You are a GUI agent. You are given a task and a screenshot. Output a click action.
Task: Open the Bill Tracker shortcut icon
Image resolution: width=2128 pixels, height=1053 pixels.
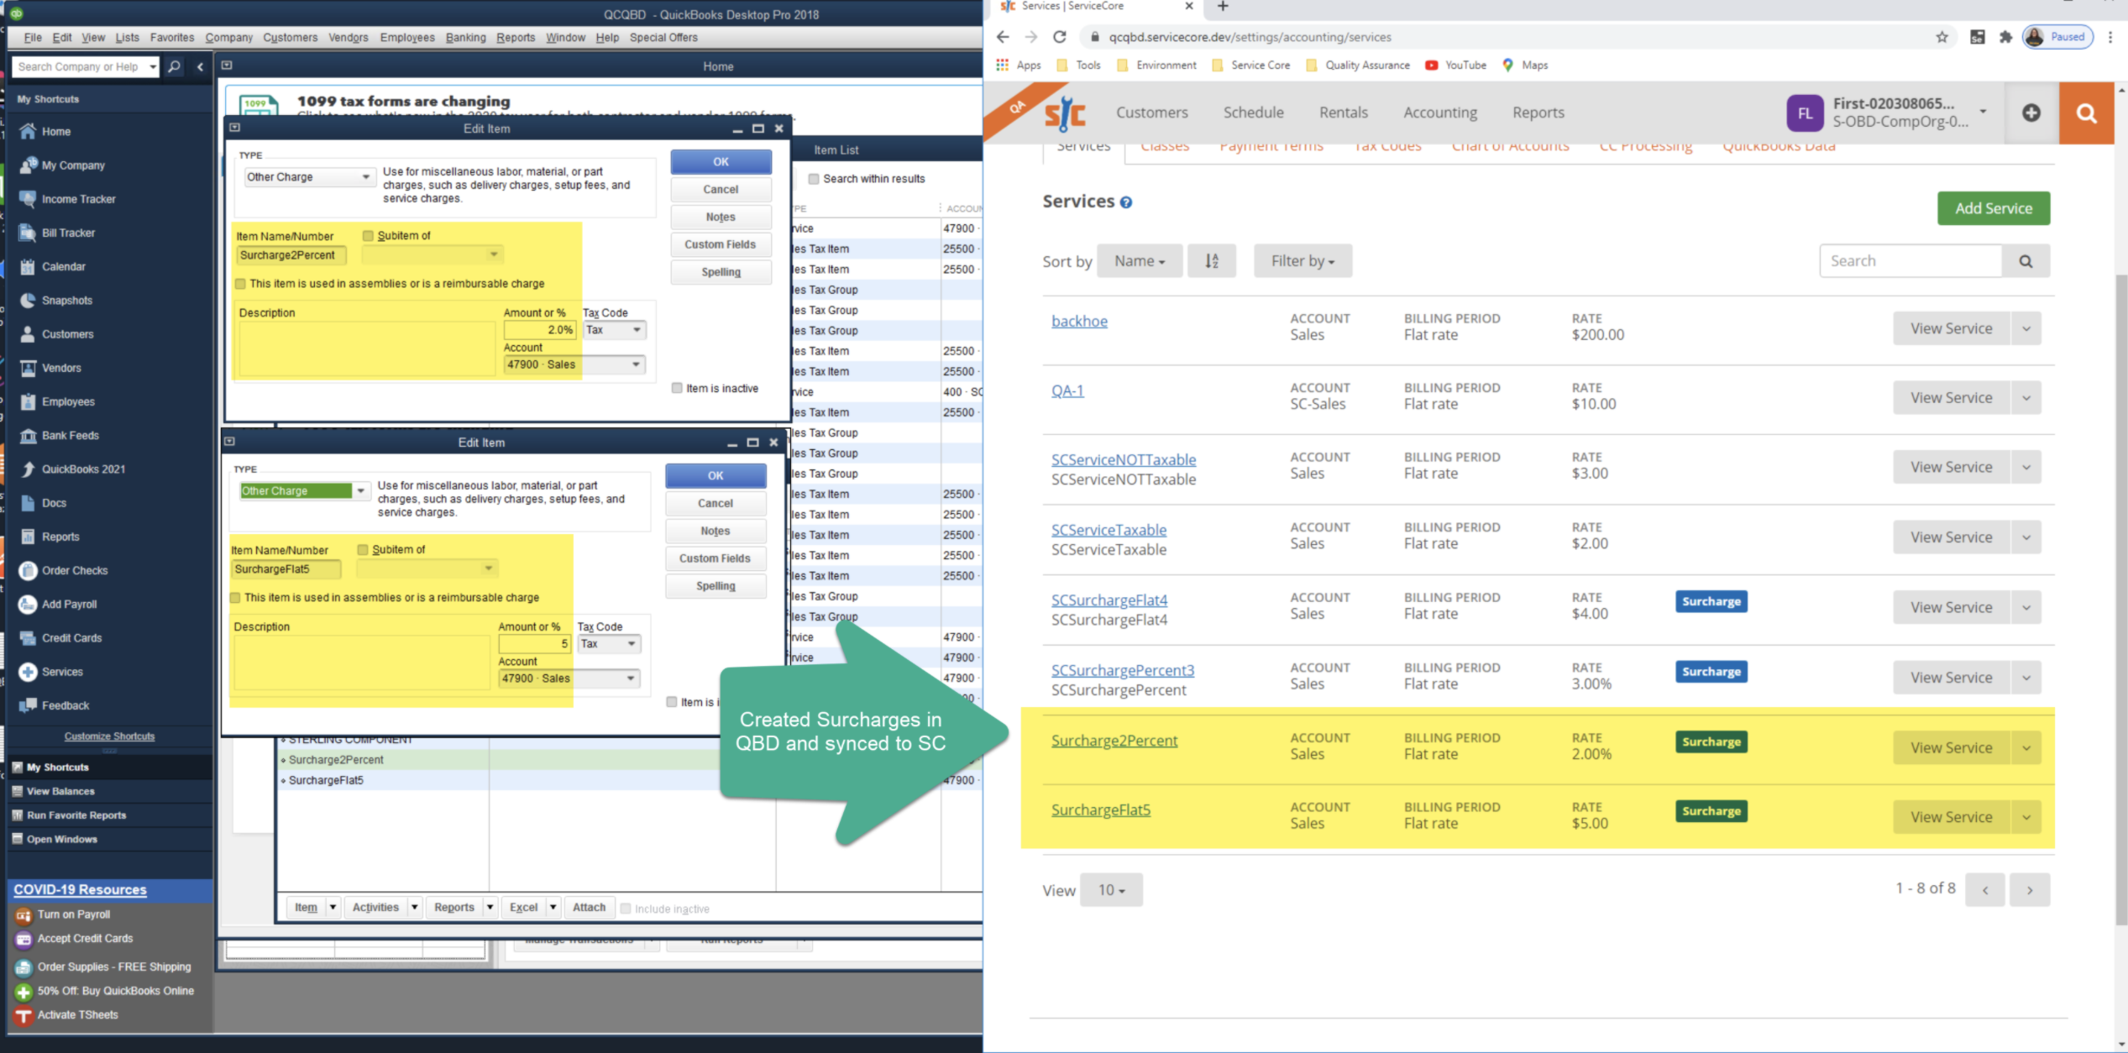coord(28,233)
